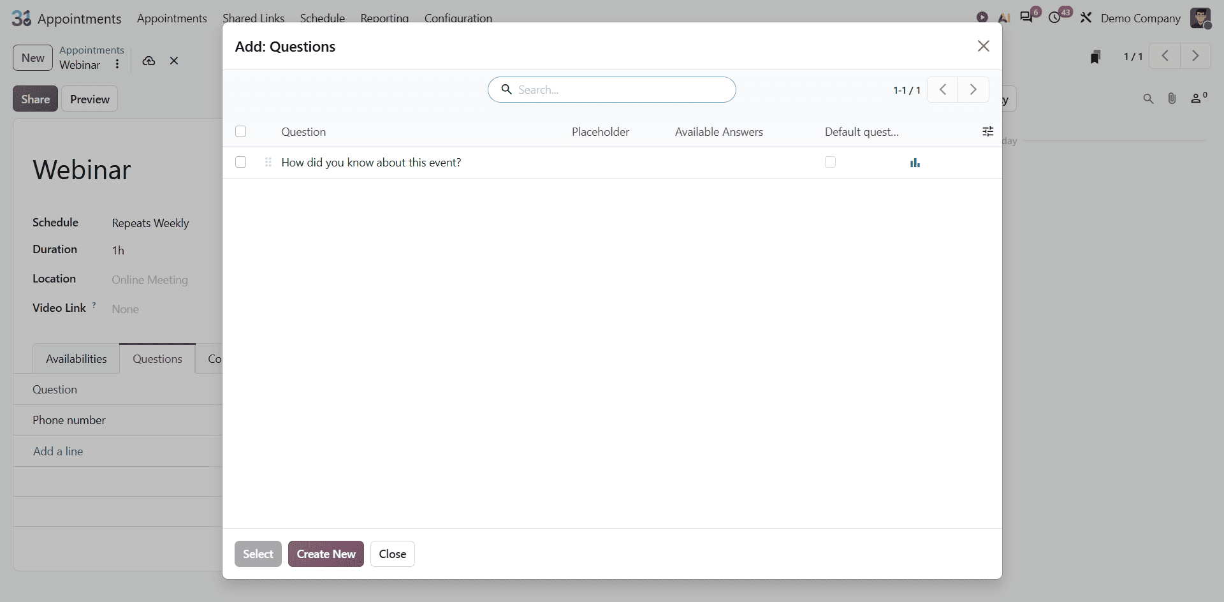Sort by the Question column header
This screenshot has height=602, width=1224.
click(303, 131)
